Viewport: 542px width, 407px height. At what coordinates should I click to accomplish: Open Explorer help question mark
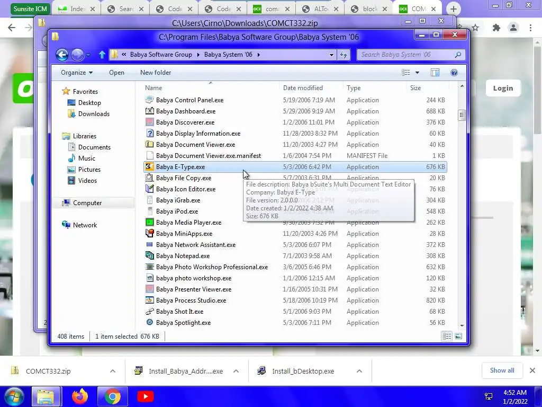(x=454, y=72)
